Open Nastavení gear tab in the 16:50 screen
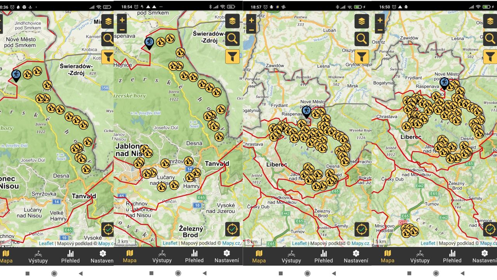497x280 pixels. pyautogui.click(x=485, y=257)
